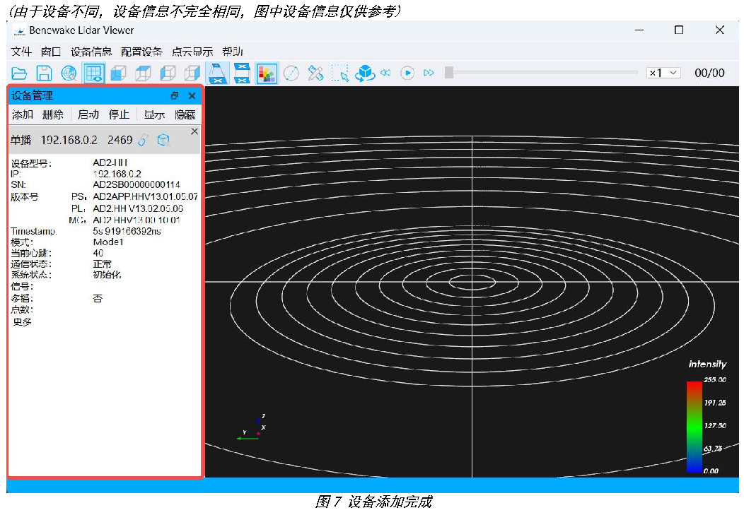Toggle the grid view with eye icon
The image size is (744, 515).
(x=93, y=73)
